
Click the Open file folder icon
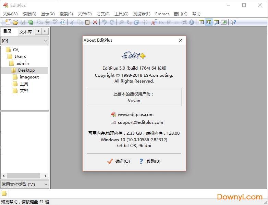(15, 22)
